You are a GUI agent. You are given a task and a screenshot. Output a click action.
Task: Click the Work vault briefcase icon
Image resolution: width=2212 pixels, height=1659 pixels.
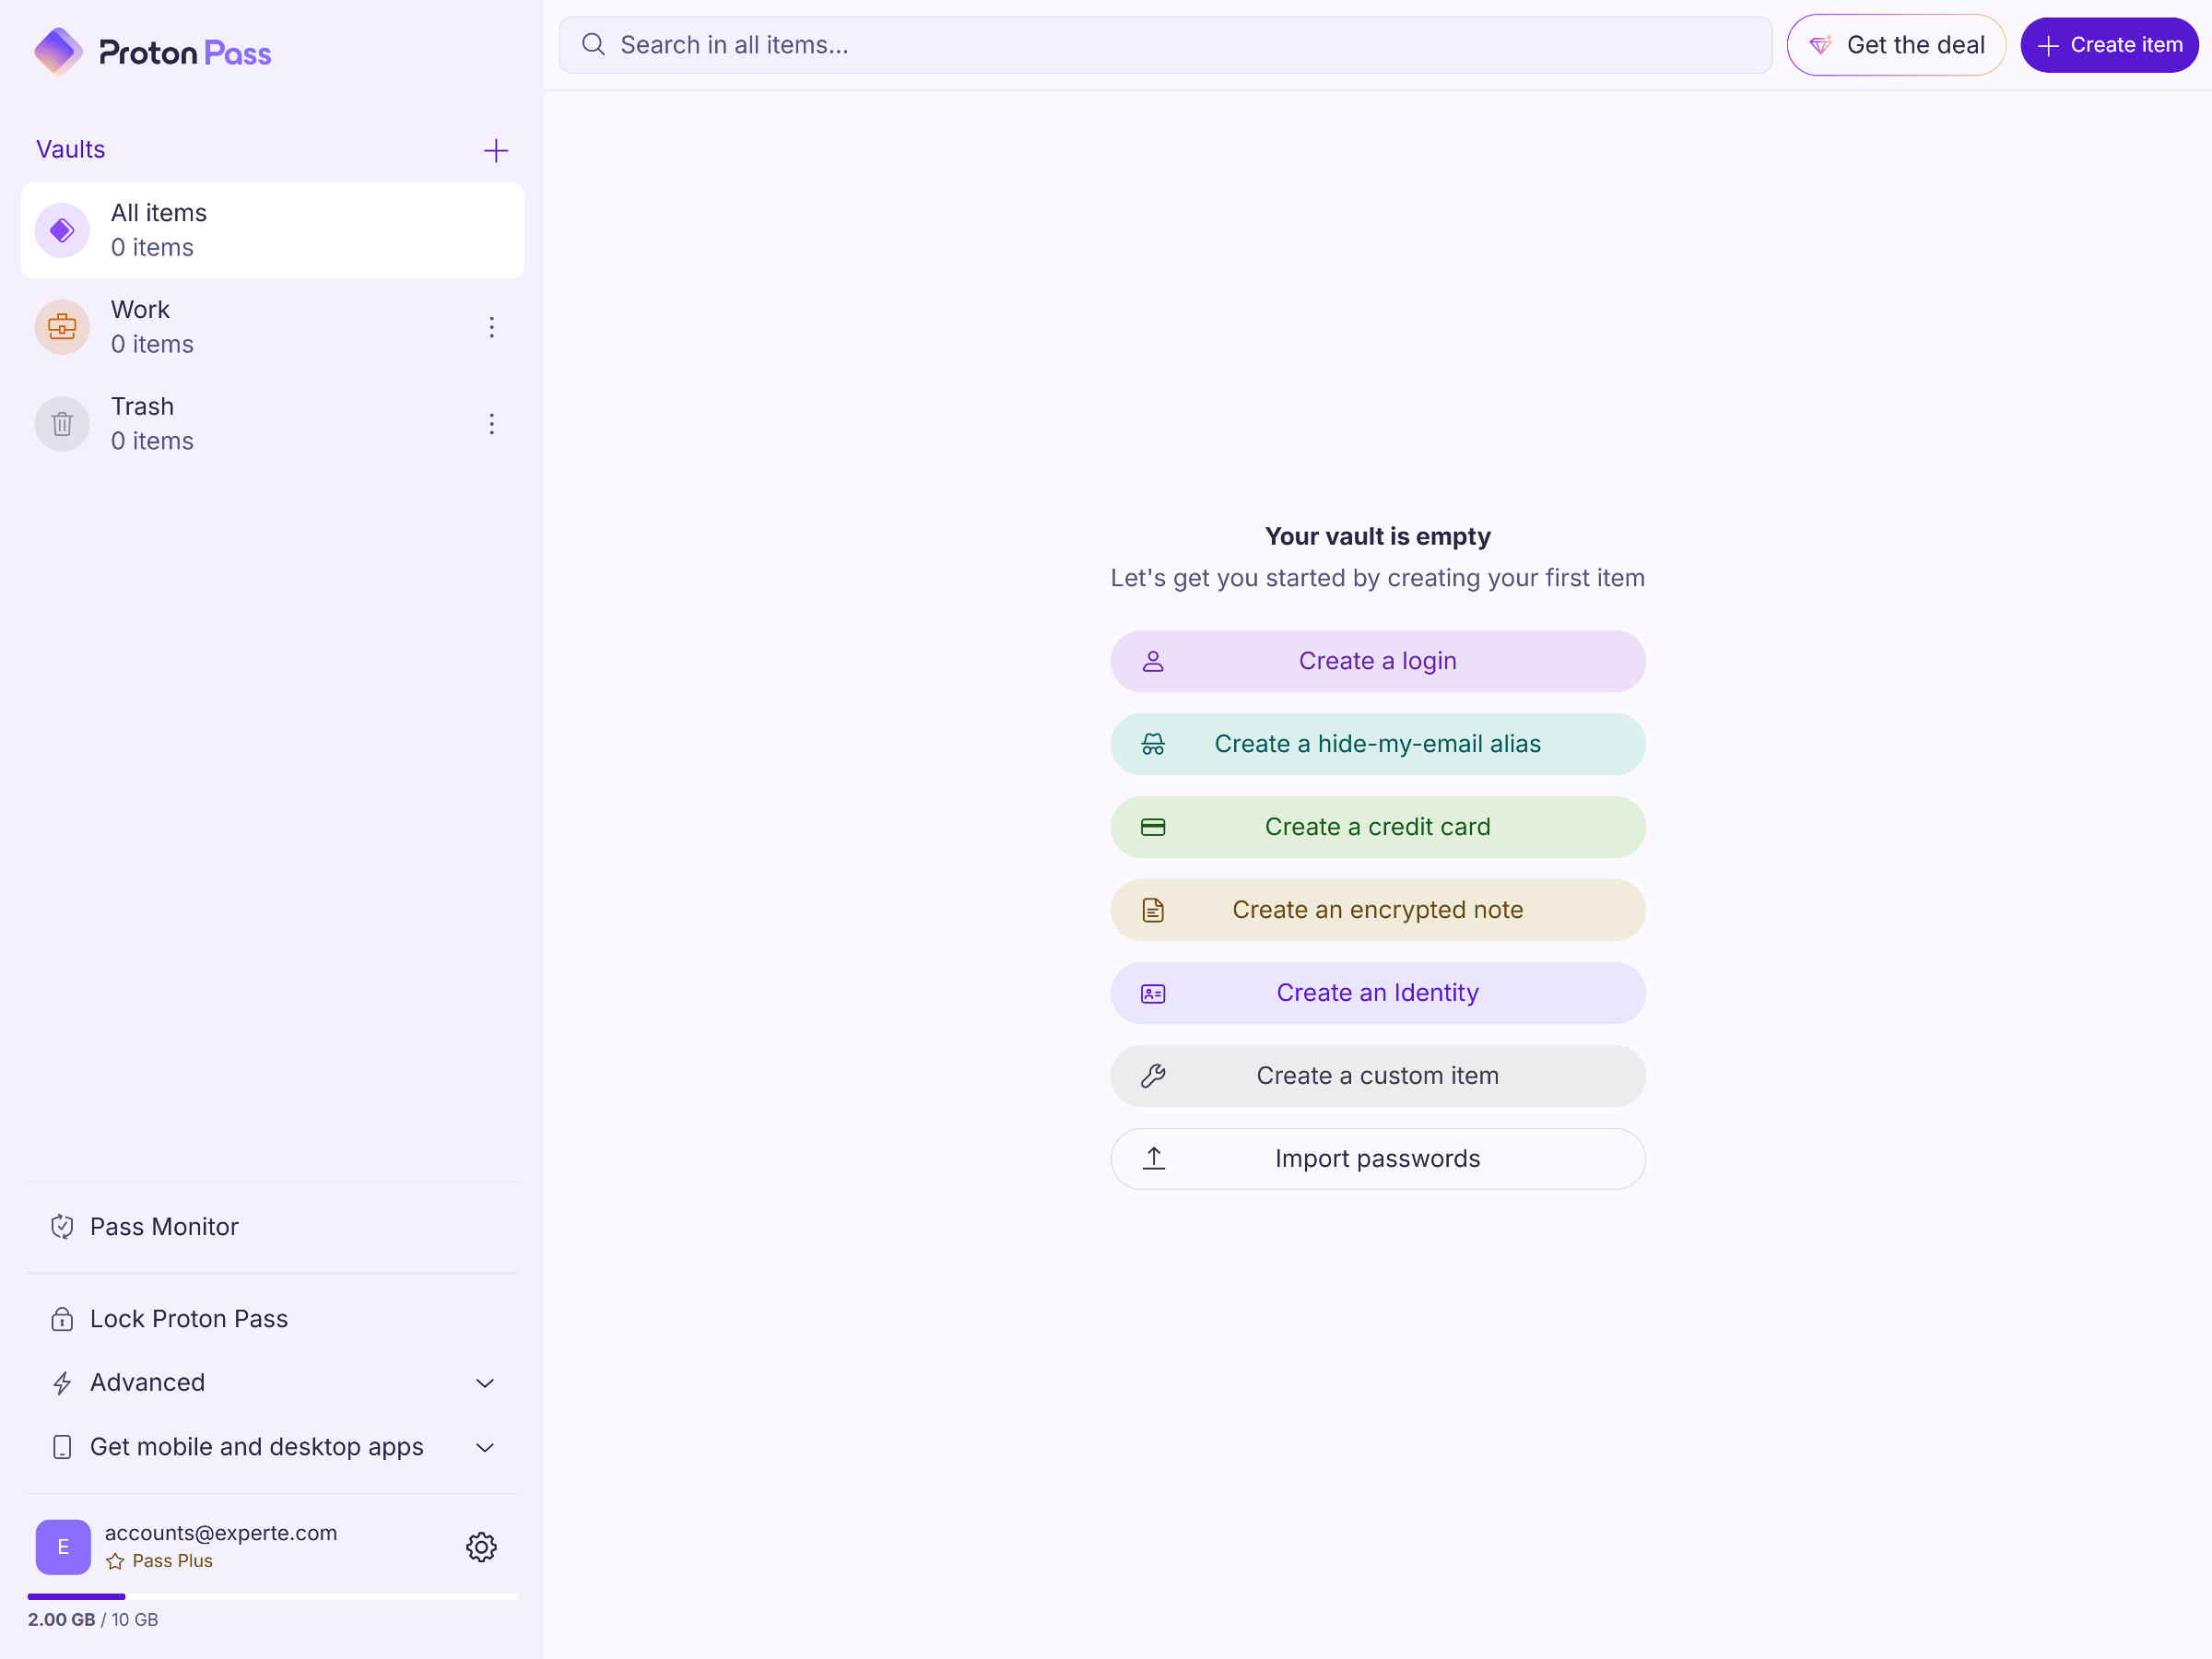pyautogui.click(x=62, y=327)
